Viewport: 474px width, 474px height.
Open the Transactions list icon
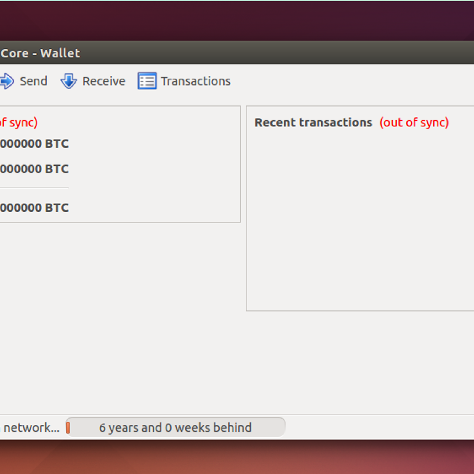[147, 81]
